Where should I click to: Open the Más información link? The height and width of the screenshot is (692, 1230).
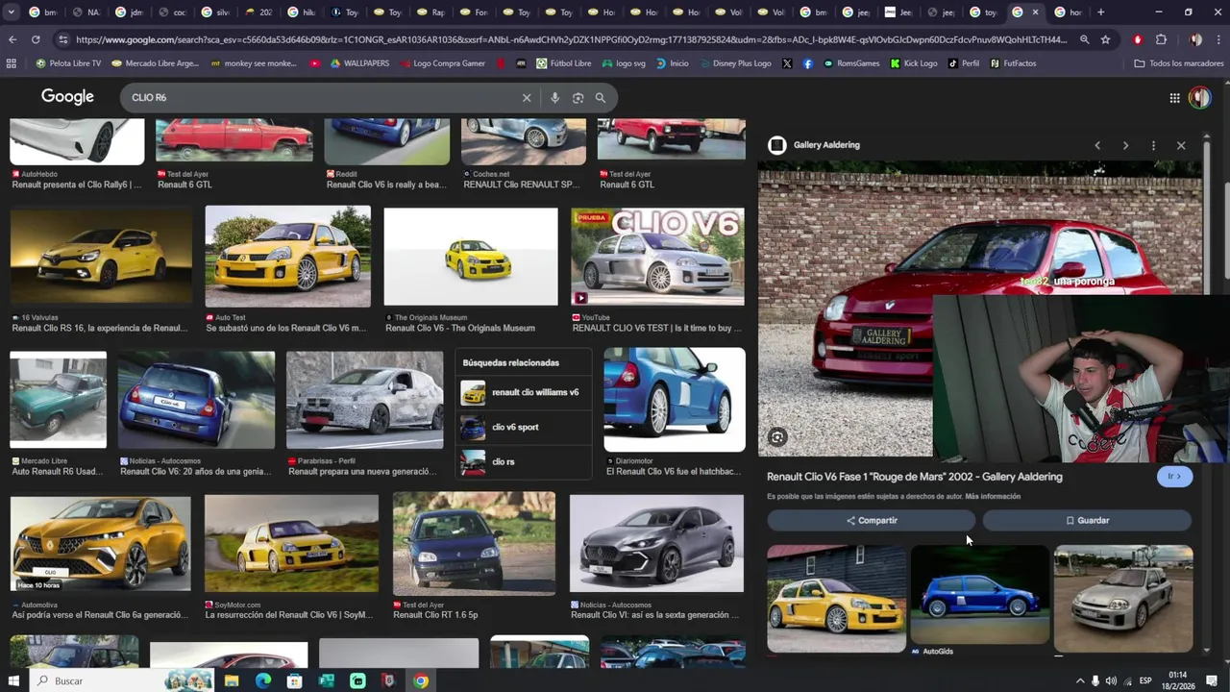click(993, 497)
